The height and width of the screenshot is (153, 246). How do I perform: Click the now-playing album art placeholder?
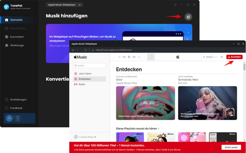point(151,57)
